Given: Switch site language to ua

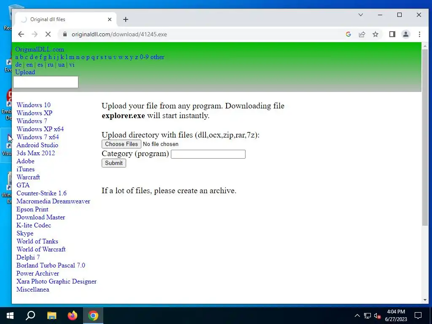Looking at the screenshot, I should (62, 65).
